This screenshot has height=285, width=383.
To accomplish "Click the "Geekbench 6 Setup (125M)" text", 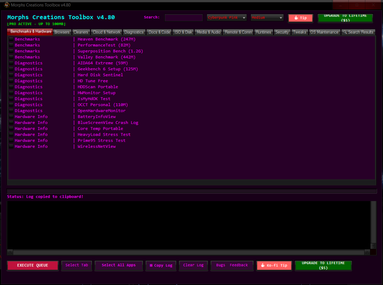I will click(x=108, y=69).
